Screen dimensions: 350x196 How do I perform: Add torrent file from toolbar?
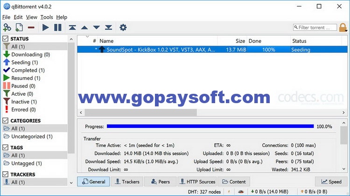[19, 28]
